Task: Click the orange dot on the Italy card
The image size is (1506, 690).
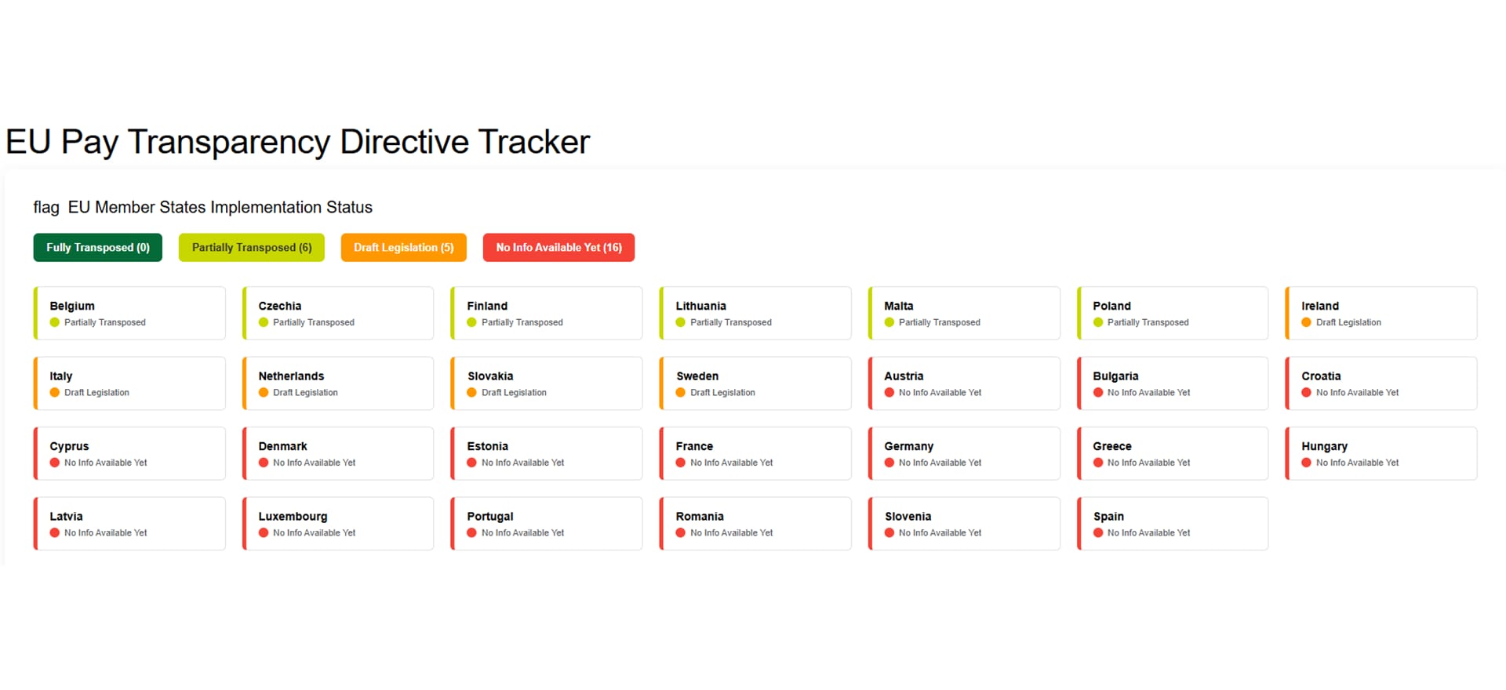Action: coord(55,393)
